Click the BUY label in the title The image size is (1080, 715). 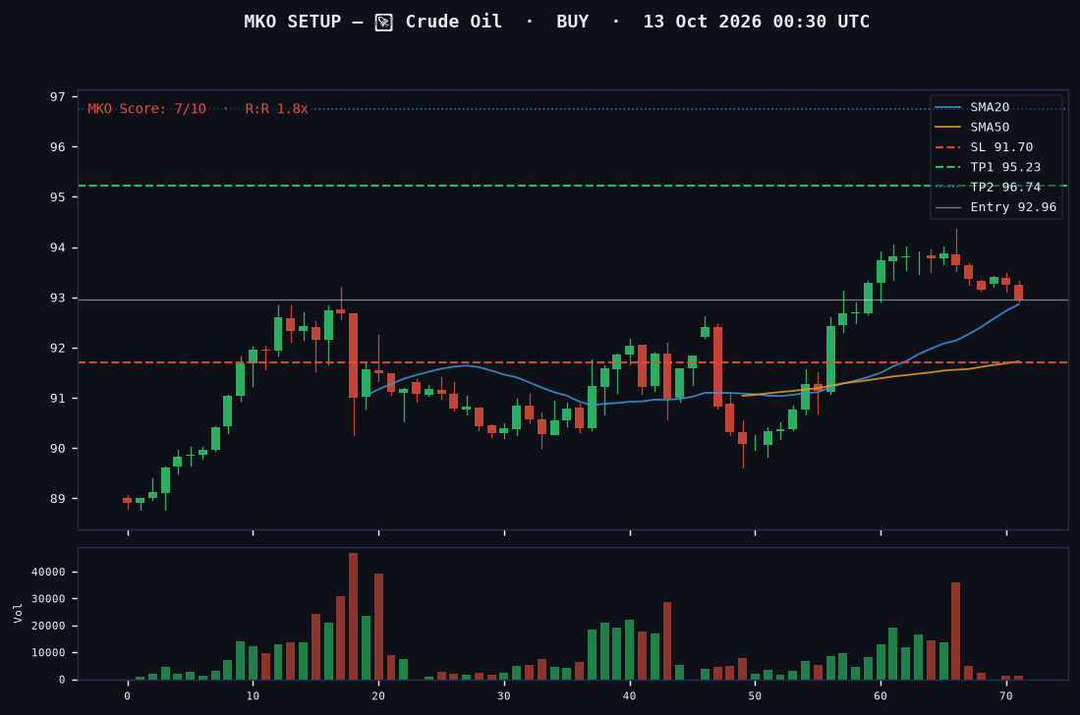coord(572,22)
